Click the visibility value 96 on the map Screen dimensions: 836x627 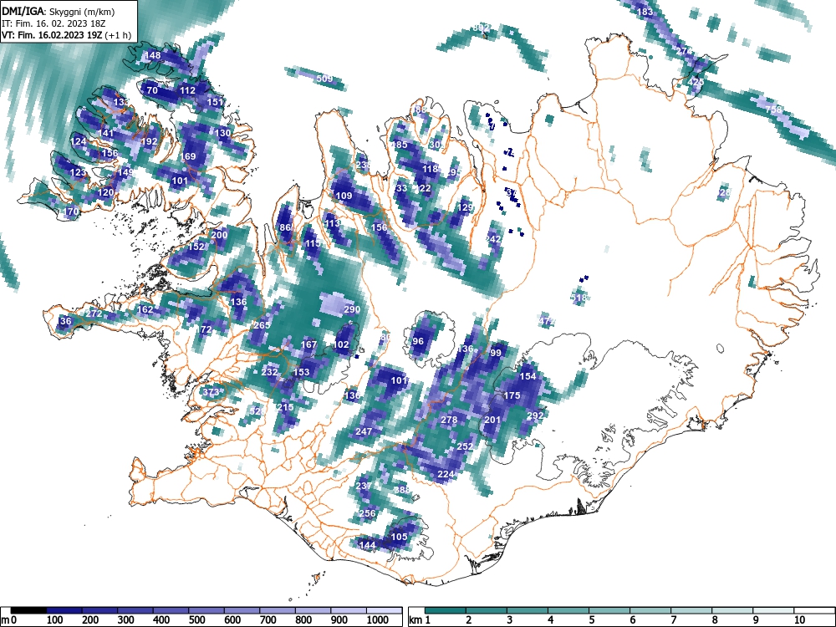pyautogui.click(x=419, y=342)
